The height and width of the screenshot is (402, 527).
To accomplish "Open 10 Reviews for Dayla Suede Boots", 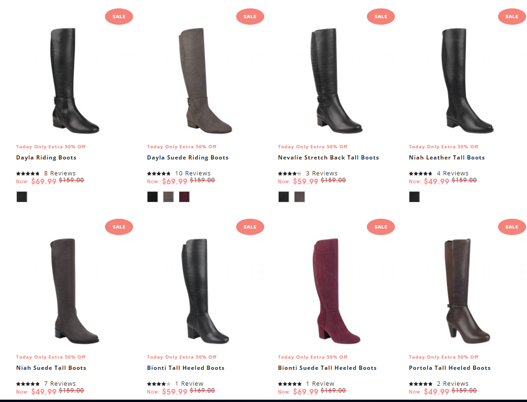I will (193, 173).
